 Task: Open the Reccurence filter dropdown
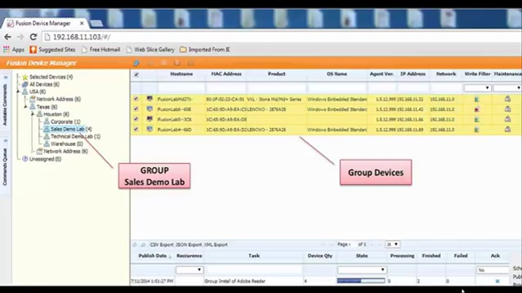point(189,270)
